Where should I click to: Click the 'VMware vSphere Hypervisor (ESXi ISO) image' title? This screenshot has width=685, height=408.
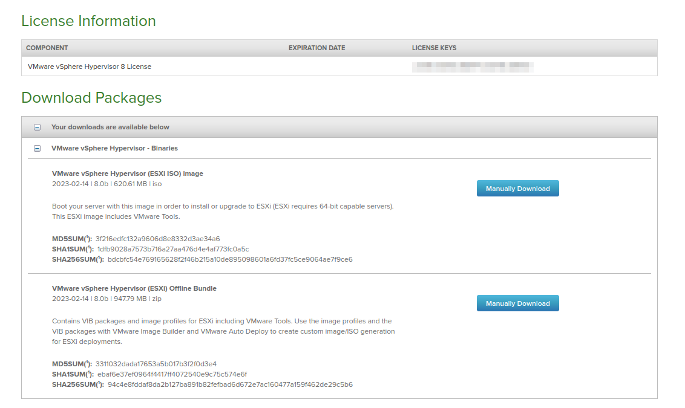[128, 173]
